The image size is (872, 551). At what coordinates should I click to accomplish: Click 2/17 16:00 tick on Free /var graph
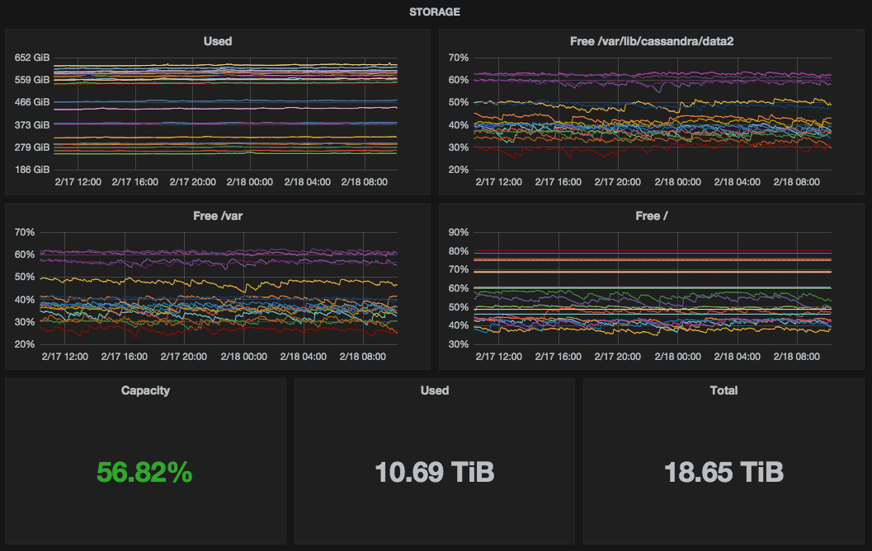(x=124, y=357)
